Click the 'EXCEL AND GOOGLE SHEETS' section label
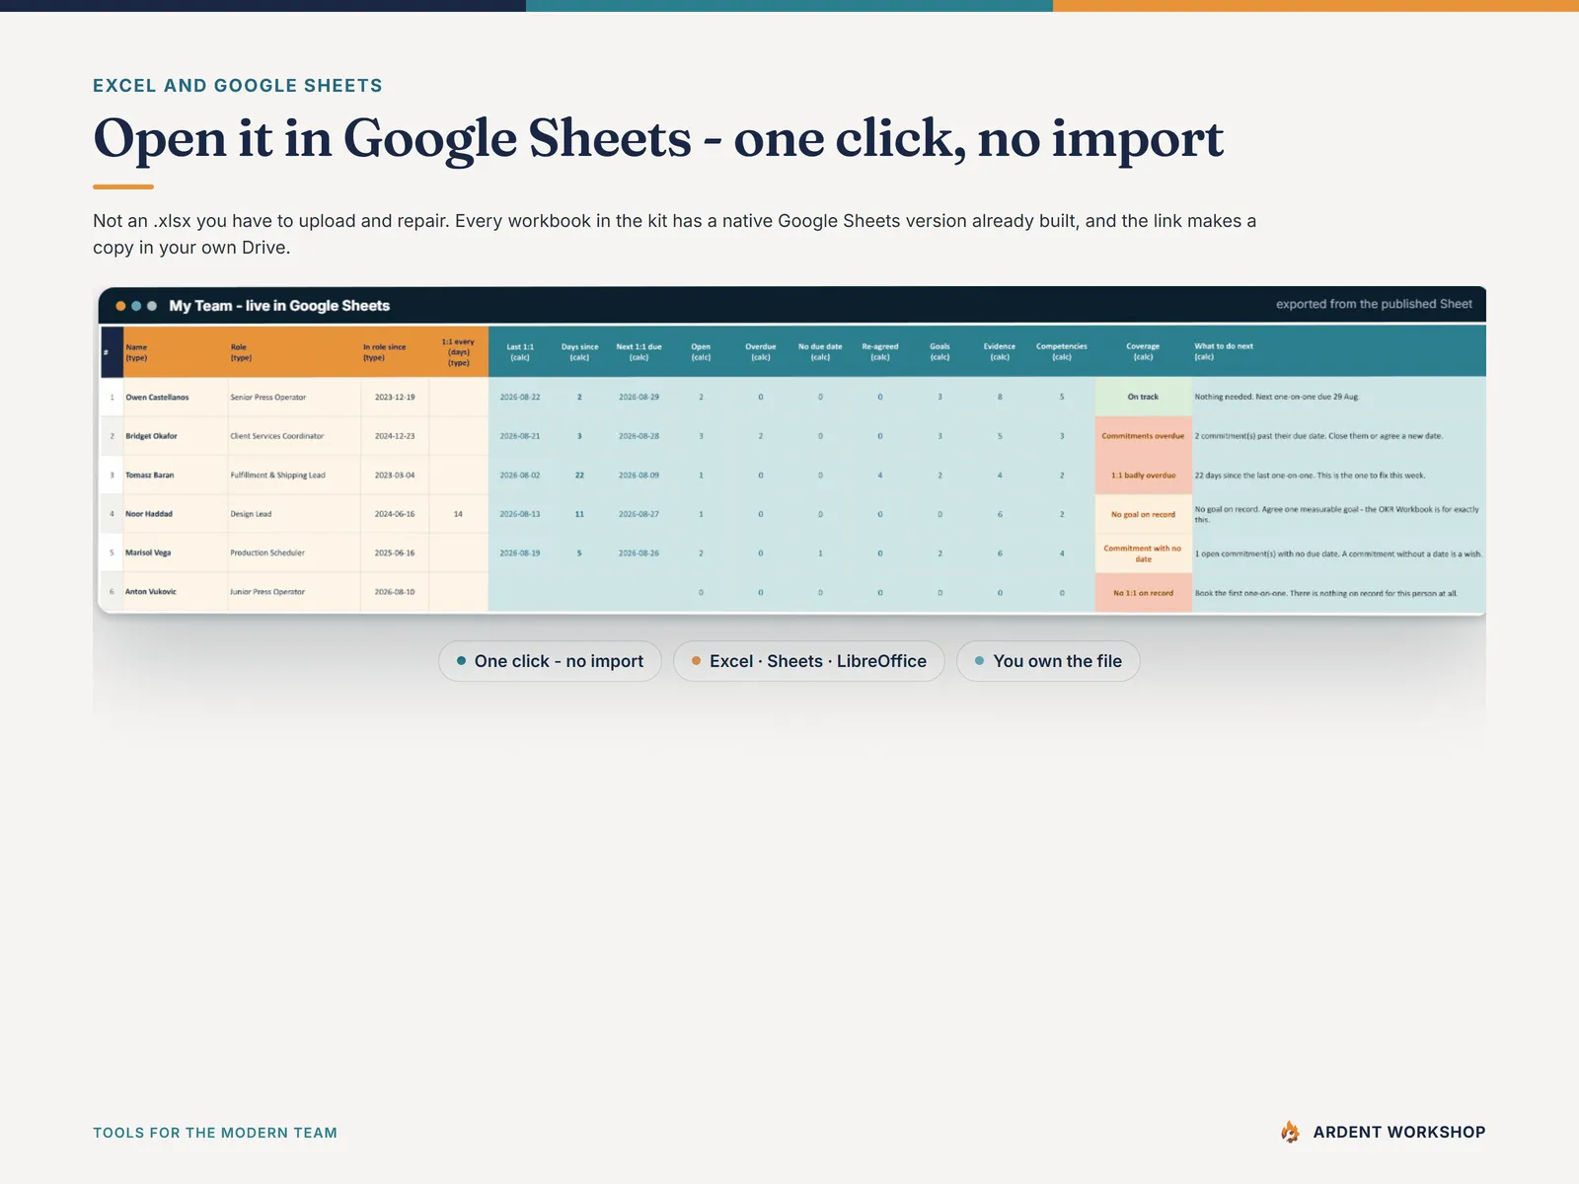 pyautogui.click(x=238, y=86)
